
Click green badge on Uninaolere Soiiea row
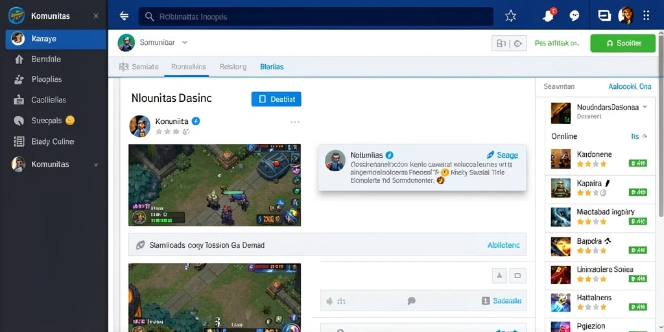pyautogui.click(x=638, y=279)
